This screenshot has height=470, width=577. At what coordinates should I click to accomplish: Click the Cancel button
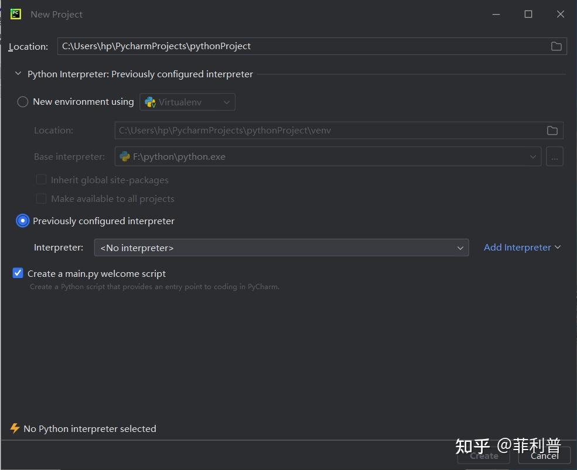[x=544, y=455]
